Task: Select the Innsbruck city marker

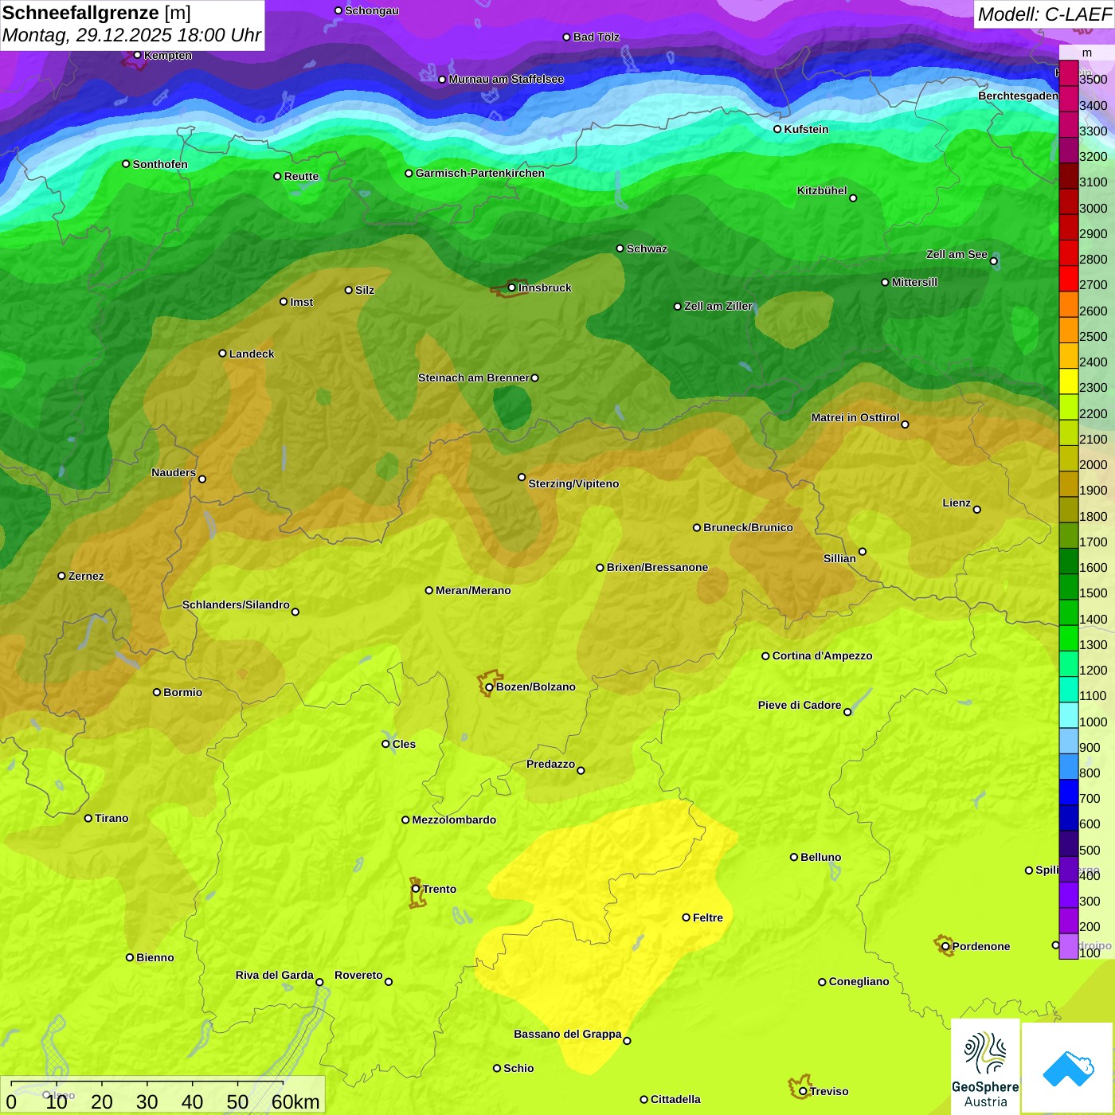Action: coord(512,288)
